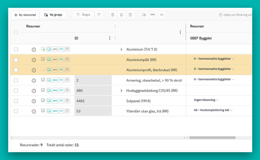Image resolution: width=260 pixels, height=160 pixels.
Task: Click the Ångra undo button
Action: tap(83, 15)
